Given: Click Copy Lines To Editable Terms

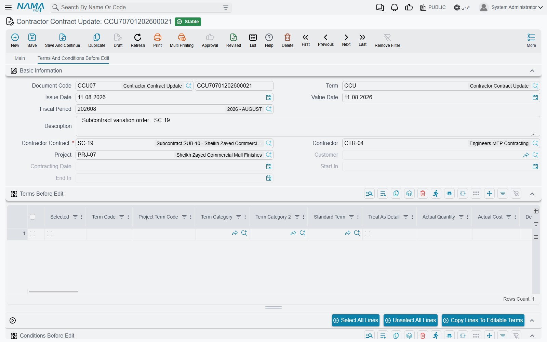Looking at the screenshot, I should click(483, 320).
